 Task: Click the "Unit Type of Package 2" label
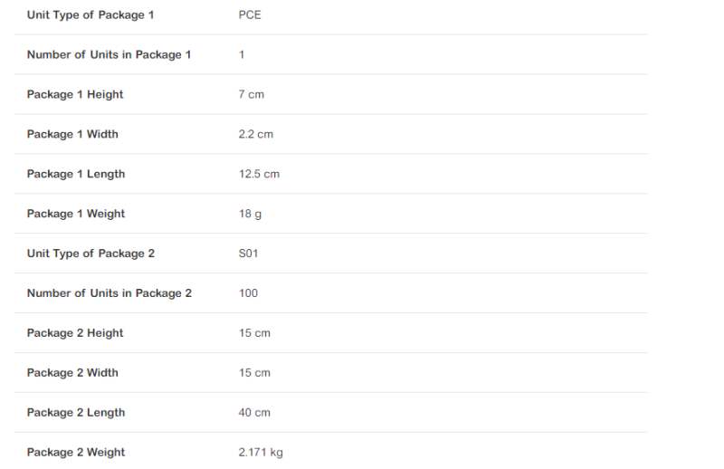pos(90,254)
